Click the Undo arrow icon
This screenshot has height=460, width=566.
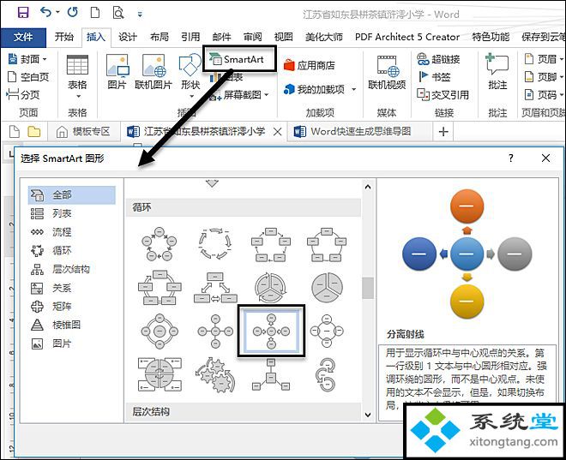click(45, 12)
